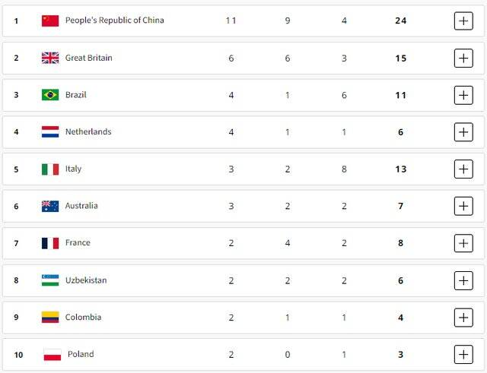Screen dimensions: 487x373
Task: Click the Uzbekistan flag icon
Action: pos(50,280)
